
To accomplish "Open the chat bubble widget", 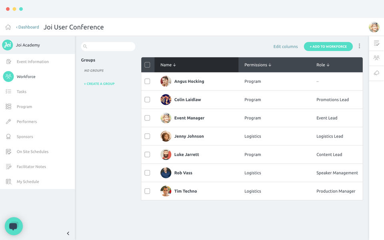I will (14, 226).
